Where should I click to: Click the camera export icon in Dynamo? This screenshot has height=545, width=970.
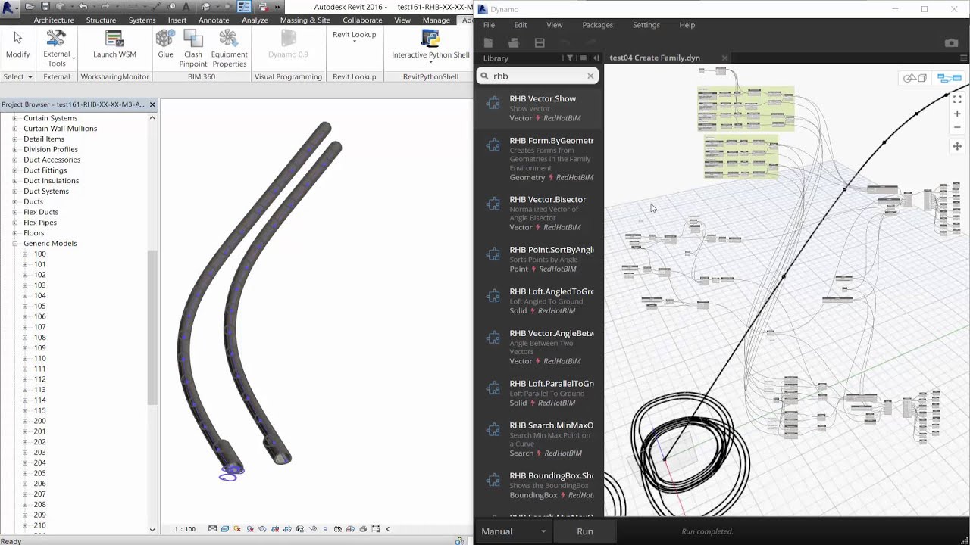(952, 43)
